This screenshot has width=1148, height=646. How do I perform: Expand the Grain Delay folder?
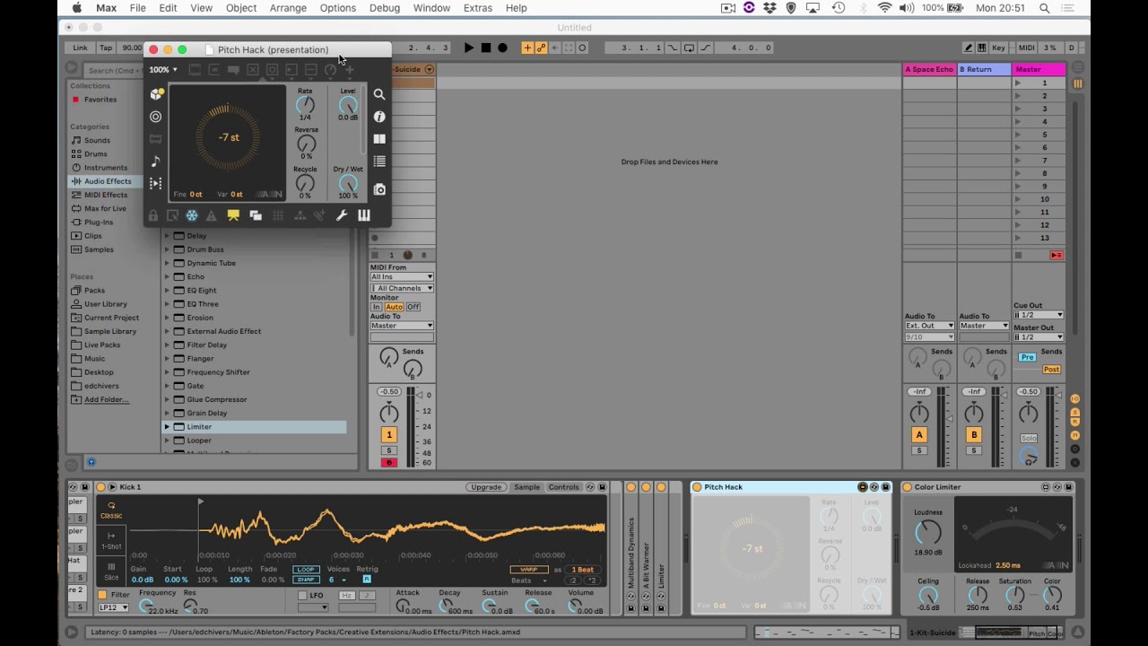(x=167, y=413)
